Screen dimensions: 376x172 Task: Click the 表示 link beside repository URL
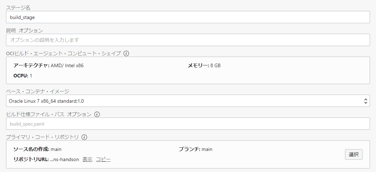[87, 159]
